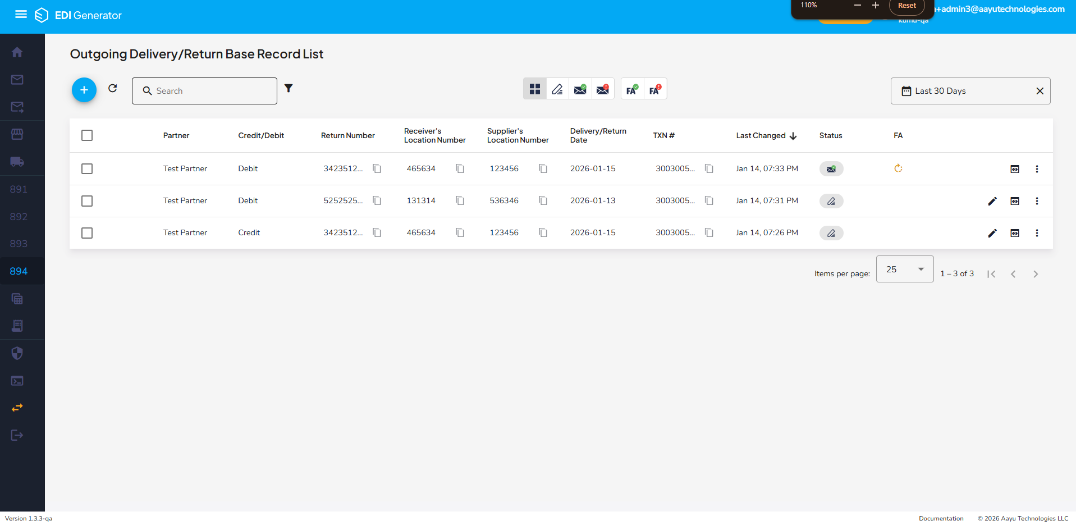Click the logout icon at sidebar bottom
Image resolution: width=1076 pixels, height=525 pixels.
coord(17,435)
